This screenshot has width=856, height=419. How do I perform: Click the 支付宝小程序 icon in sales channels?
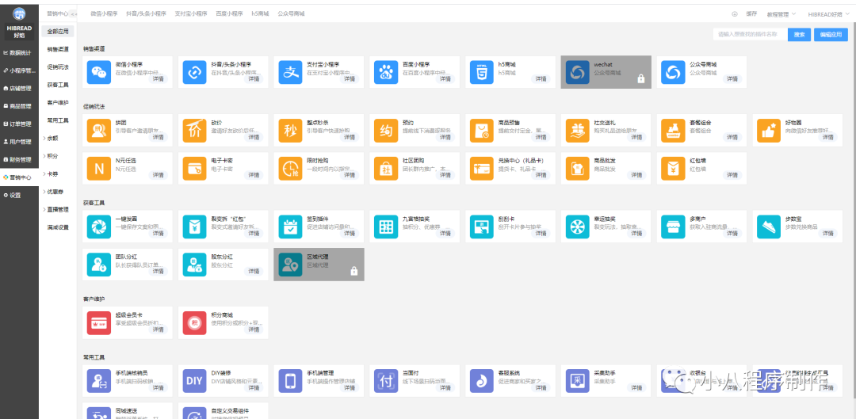click(x=290, y=72)
